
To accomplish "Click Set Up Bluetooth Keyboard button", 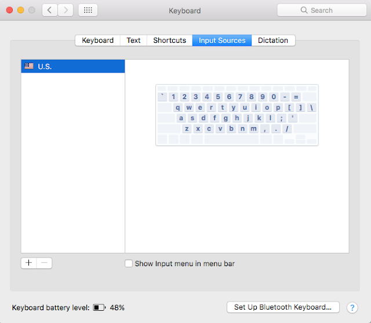I will pos(283,307).
